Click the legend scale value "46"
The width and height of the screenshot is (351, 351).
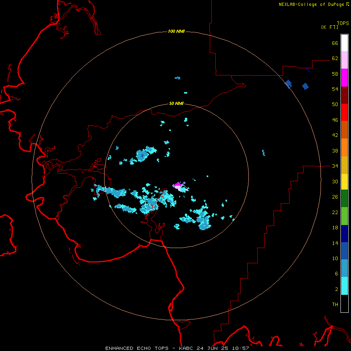(335, 120)
